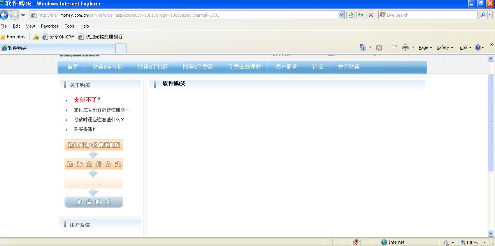Go back with the browser Back arrow

pyautogui.click(x=4, y=15)
